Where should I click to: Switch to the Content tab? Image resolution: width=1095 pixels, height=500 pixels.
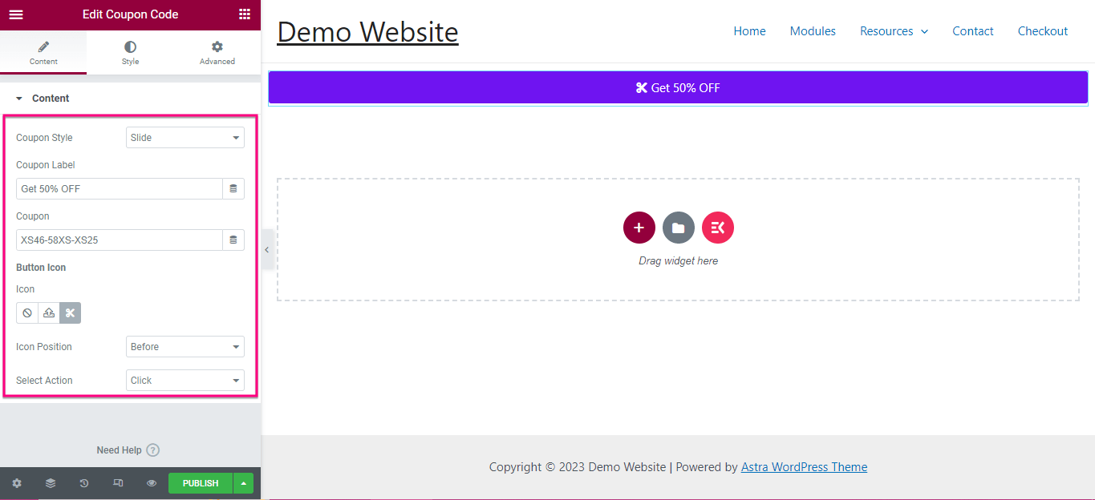pos(43,53)
